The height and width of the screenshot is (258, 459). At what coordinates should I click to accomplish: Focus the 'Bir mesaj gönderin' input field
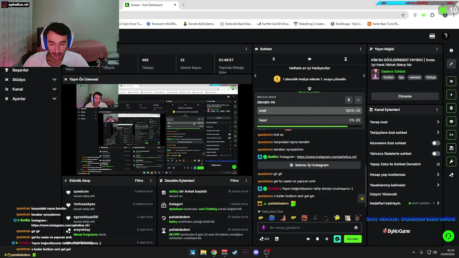[x=309, y=228]
